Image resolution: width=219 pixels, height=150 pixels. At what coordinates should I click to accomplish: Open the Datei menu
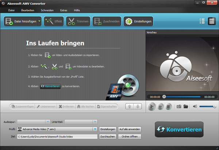coord(11,10)
